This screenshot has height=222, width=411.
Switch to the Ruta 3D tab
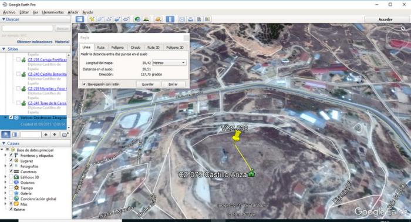pos(153,47)
